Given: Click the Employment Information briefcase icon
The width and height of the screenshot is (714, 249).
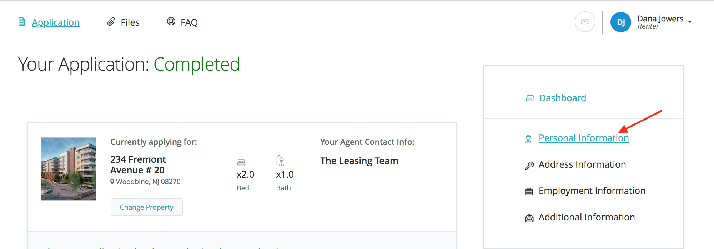Looking at the screenshot, I should [529, 192].
